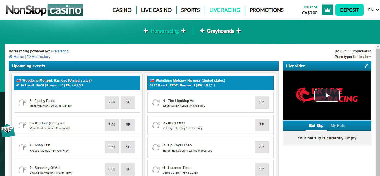Click jockey silks icon for Speaking Of Art
Viewport: 380px width, 176px height.
[x=23, y=170]
